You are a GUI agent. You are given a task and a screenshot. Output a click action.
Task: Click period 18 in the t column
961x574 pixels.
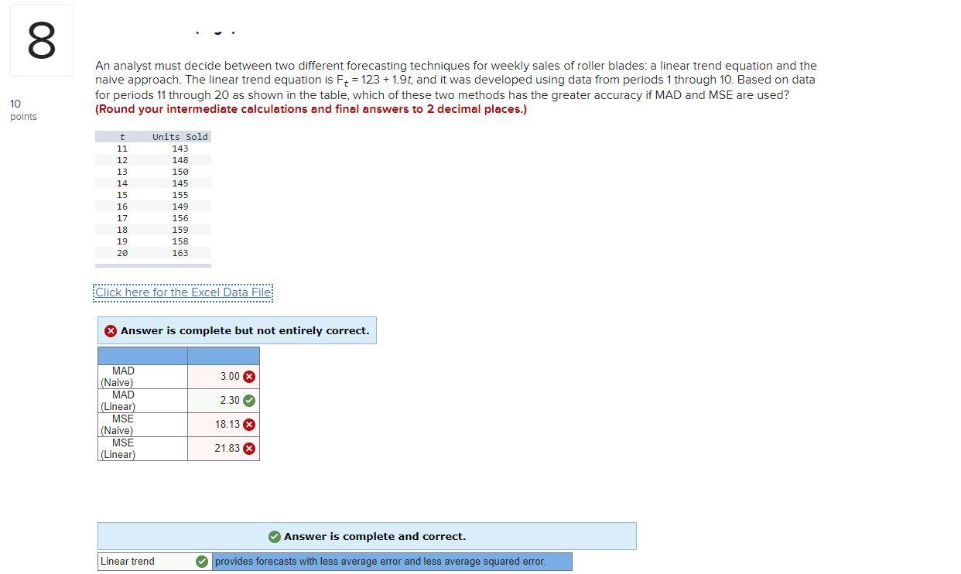tap(122, 230)
